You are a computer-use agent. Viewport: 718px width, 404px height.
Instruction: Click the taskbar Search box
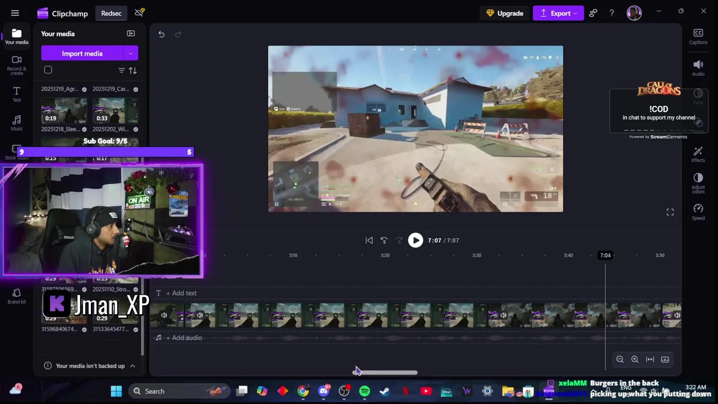click(x=179, y=391)
